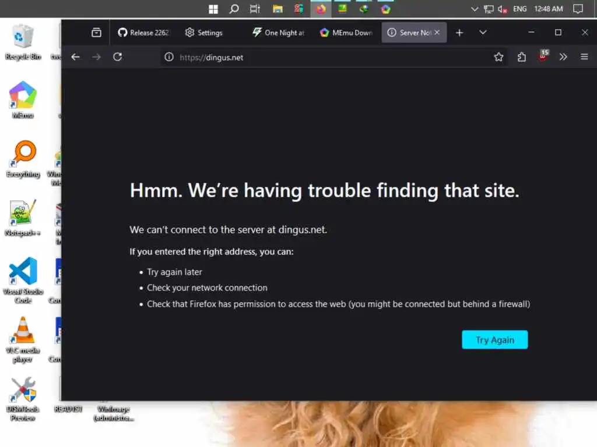Switch to the Release 2262 GitHub tab

coord(143,33)
